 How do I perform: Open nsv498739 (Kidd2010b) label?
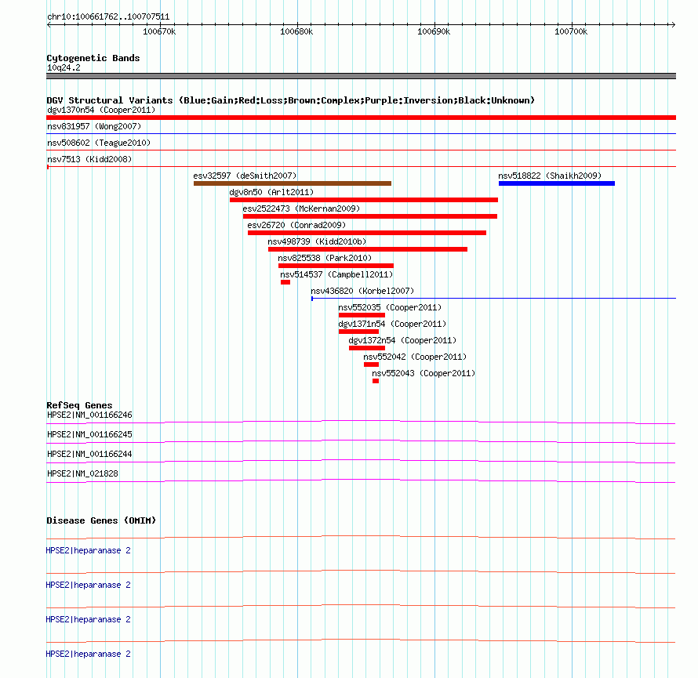(317, 241)
